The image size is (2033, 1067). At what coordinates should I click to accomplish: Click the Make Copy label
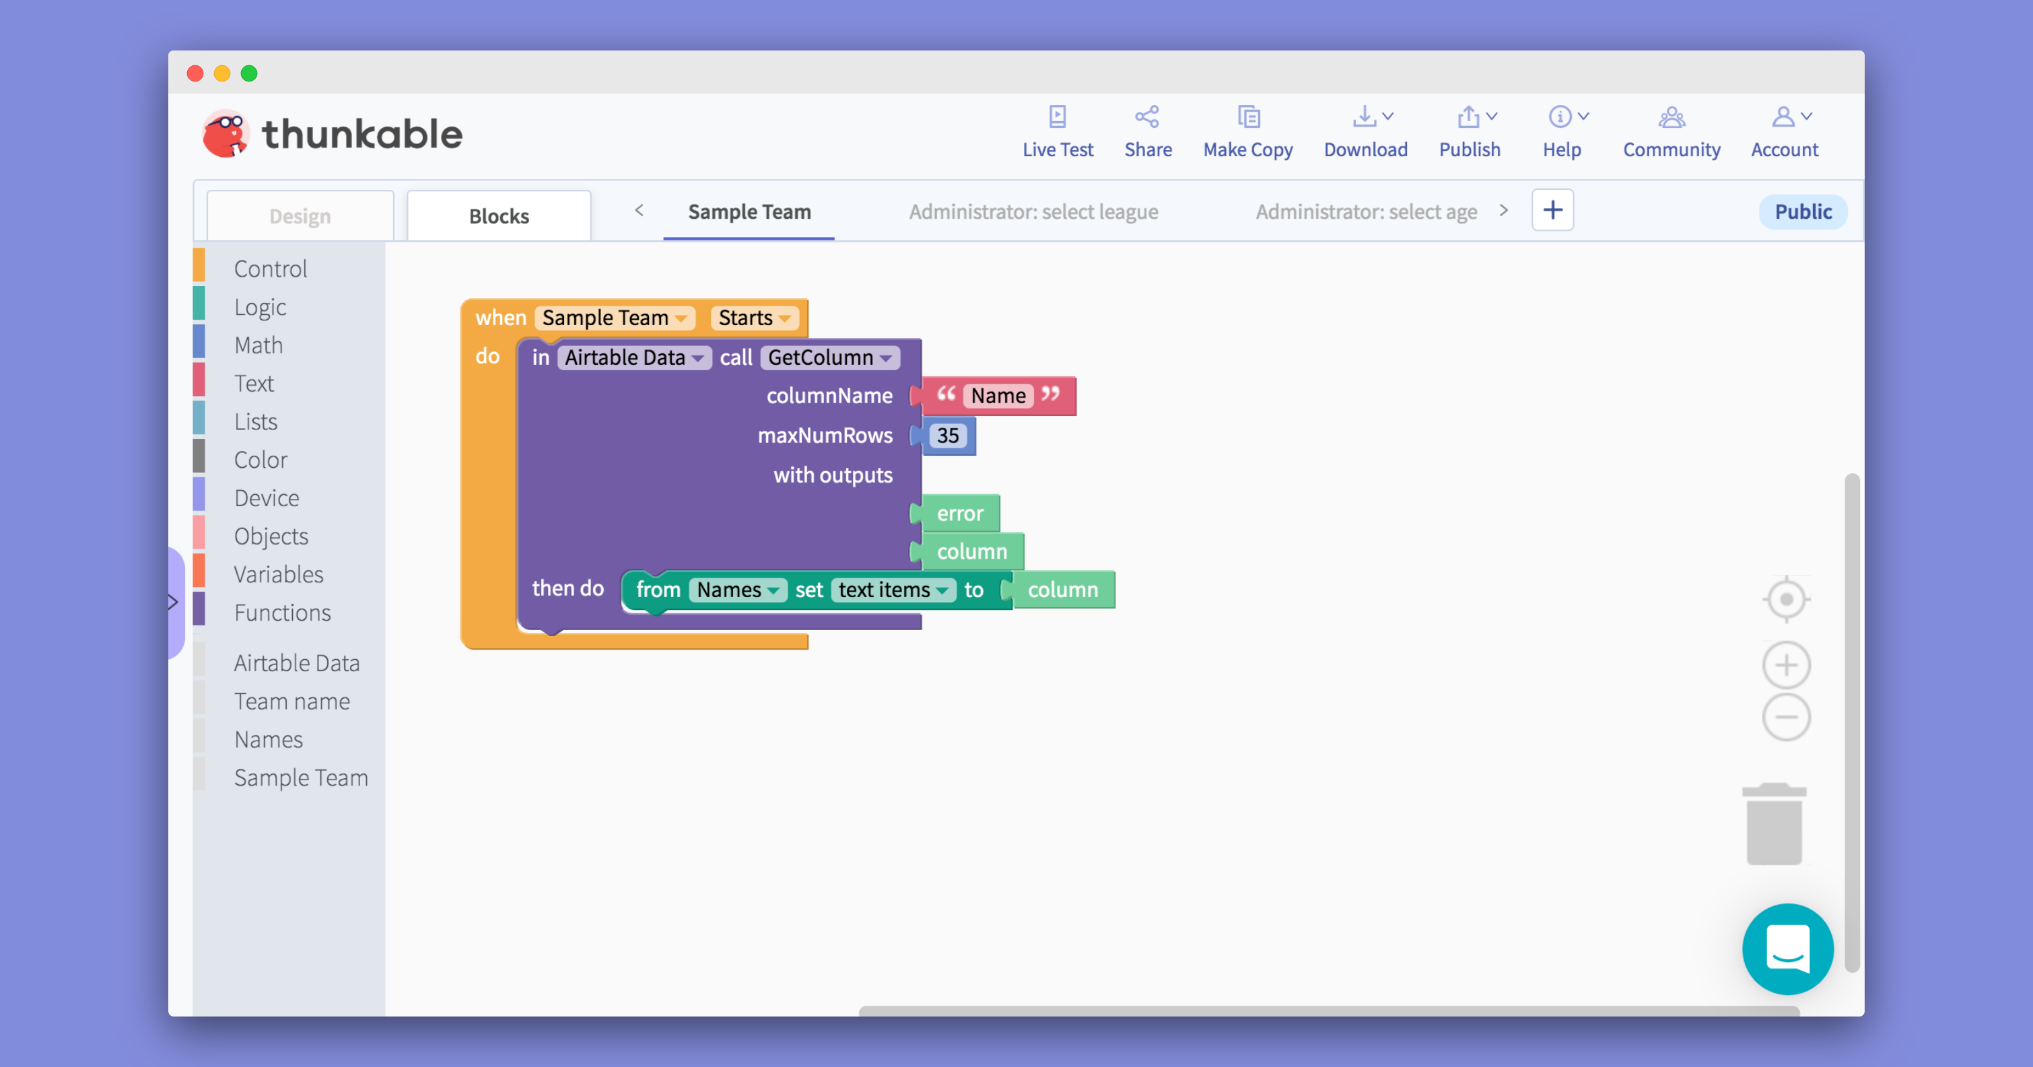coord(1248,149)
